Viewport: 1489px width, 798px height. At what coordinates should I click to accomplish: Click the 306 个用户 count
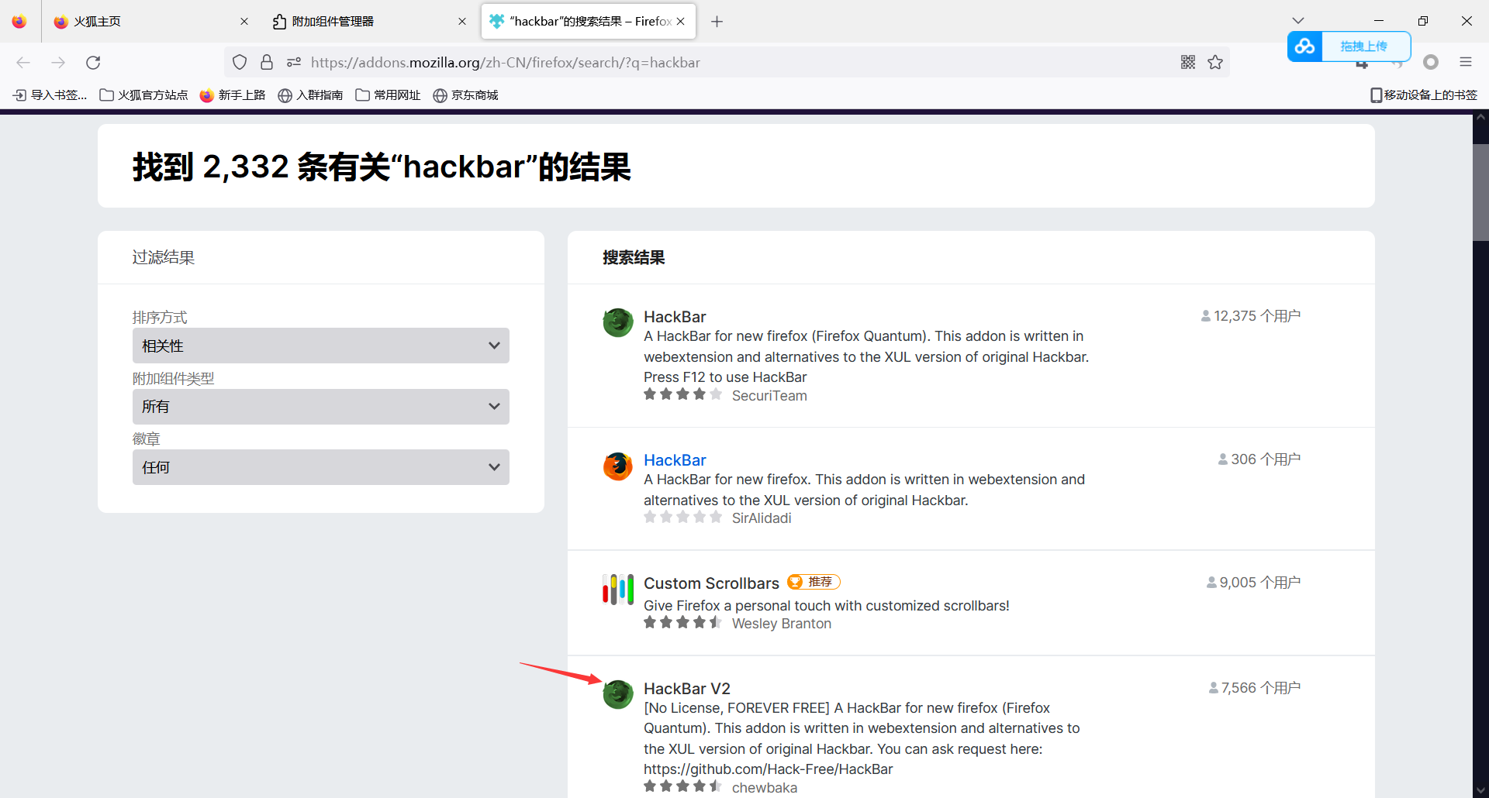pyautogui.click(x=1259, y=459)
